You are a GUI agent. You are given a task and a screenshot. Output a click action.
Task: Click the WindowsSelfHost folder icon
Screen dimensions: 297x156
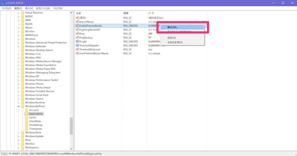coord(23,106)
